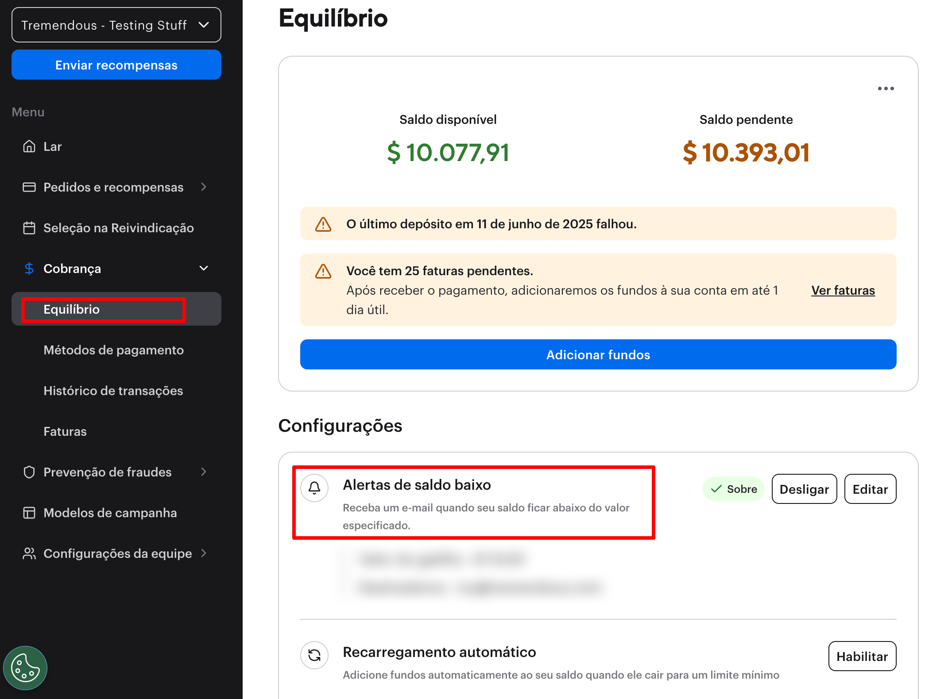Screen dimensions: 952x699
Task: Click the calendar icon beside Seleção na Reivindicação
Action: (x=29, y=228)
